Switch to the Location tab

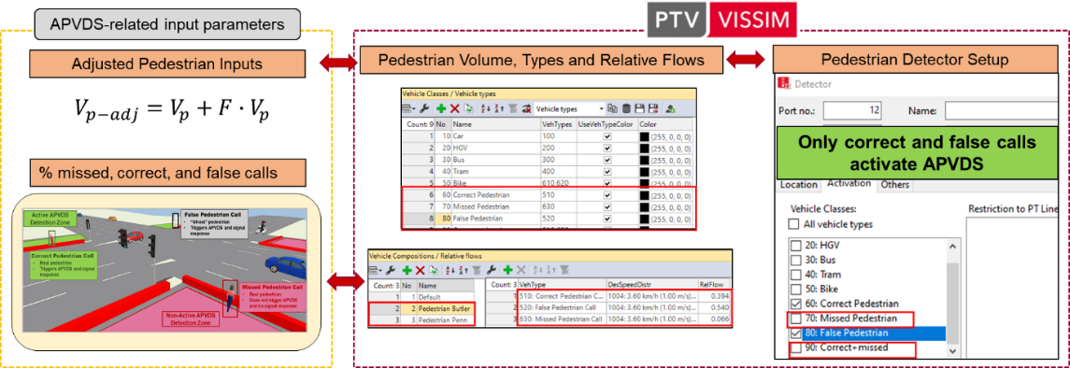(x=798, y=185)
